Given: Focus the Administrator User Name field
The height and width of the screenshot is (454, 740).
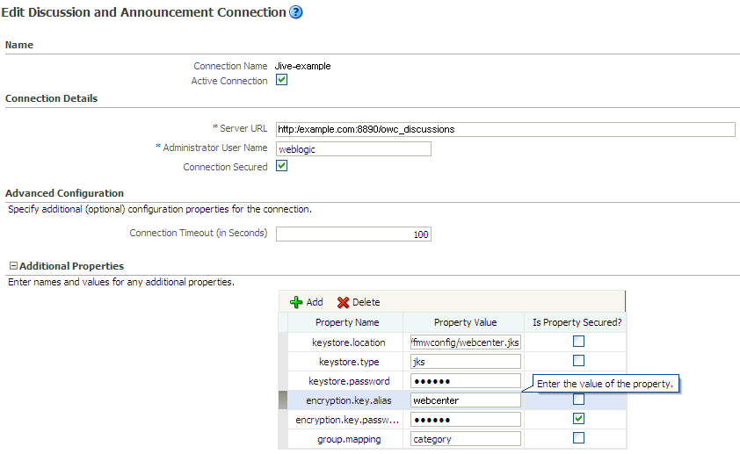Looking at the screenshot, I should (353, 149).
